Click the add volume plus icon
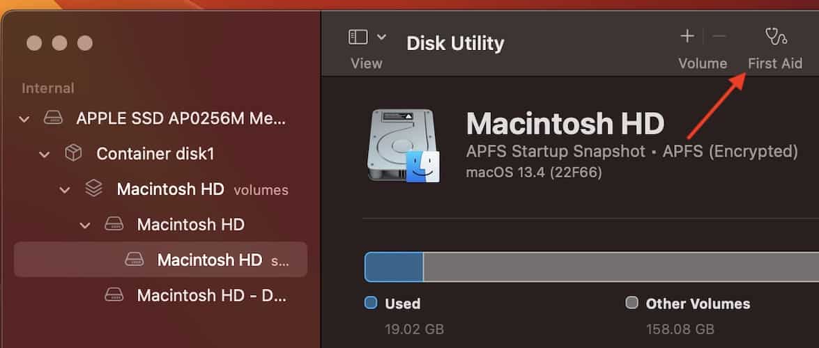The width and height of the screenshot is (819, 348). click(687, 36)
